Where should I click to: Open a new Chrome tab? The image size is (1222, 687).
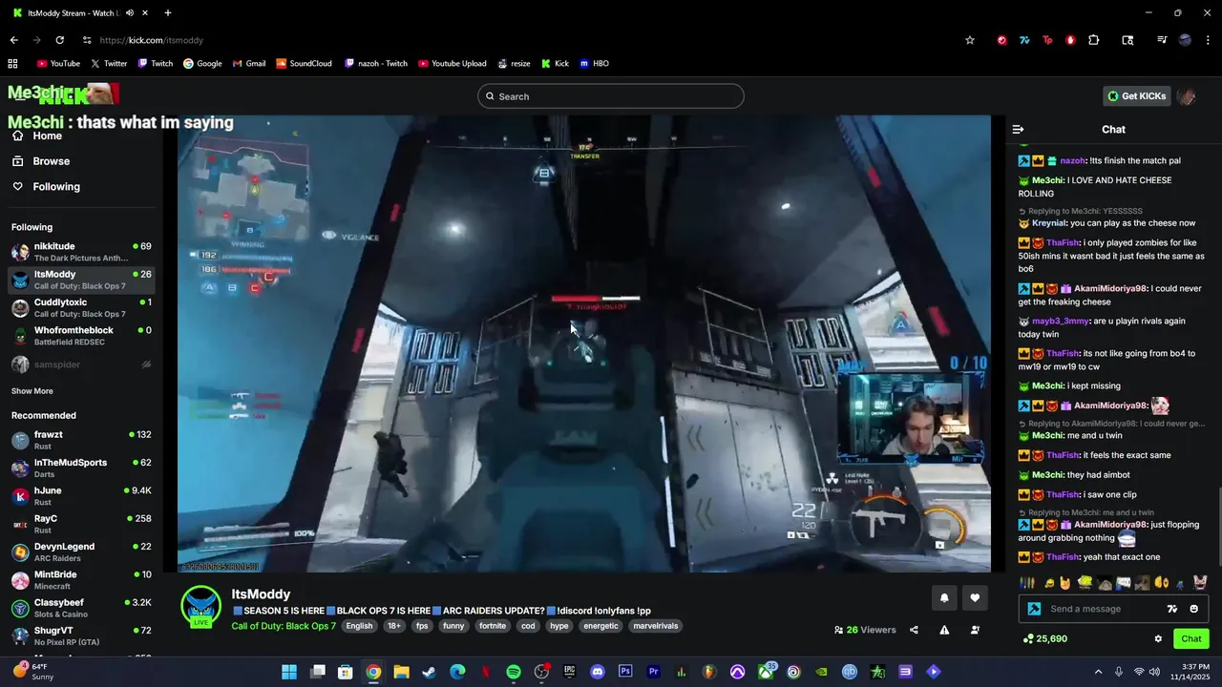tap(167, 13)
